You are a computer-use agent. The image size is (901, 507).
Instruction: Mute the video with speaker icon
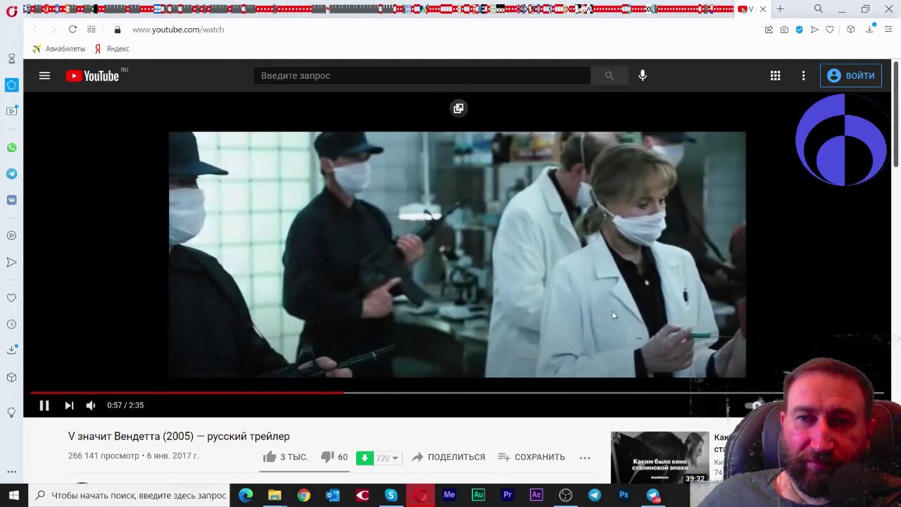pos(90,406)
